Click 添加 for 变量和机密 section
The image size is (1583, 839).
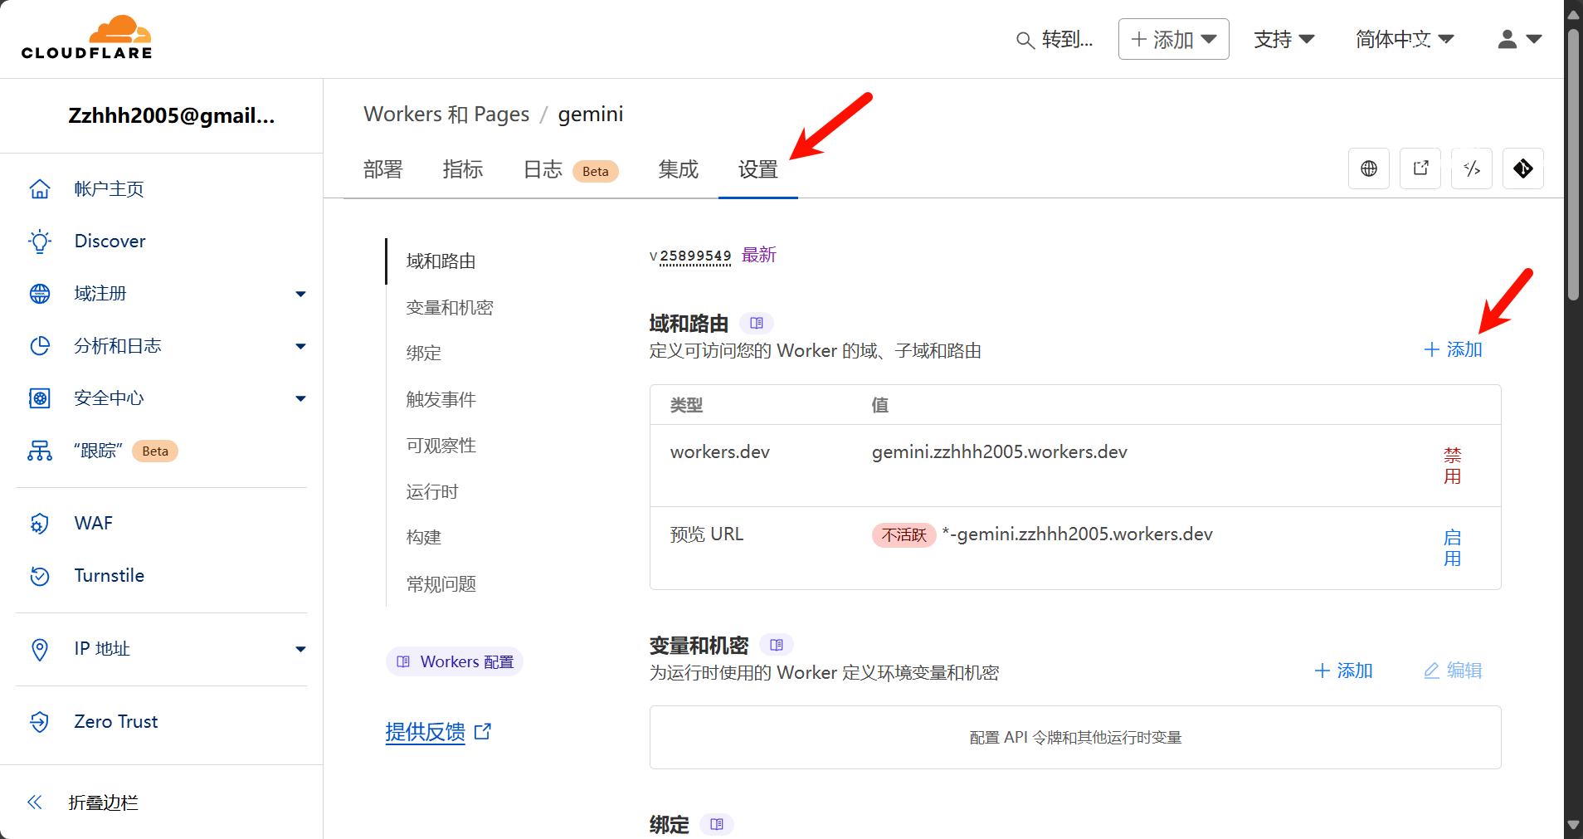coord(1344,671)
